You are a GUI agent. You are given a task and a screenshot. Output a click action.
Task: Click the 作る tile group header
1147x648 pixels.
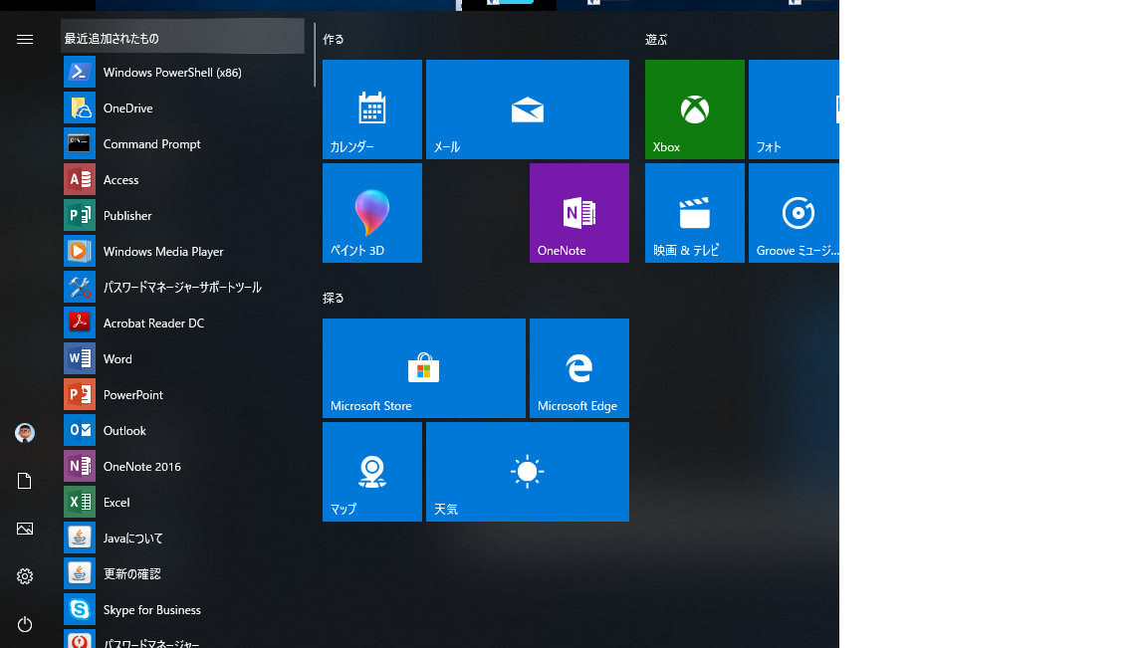[x=334, y=40]
